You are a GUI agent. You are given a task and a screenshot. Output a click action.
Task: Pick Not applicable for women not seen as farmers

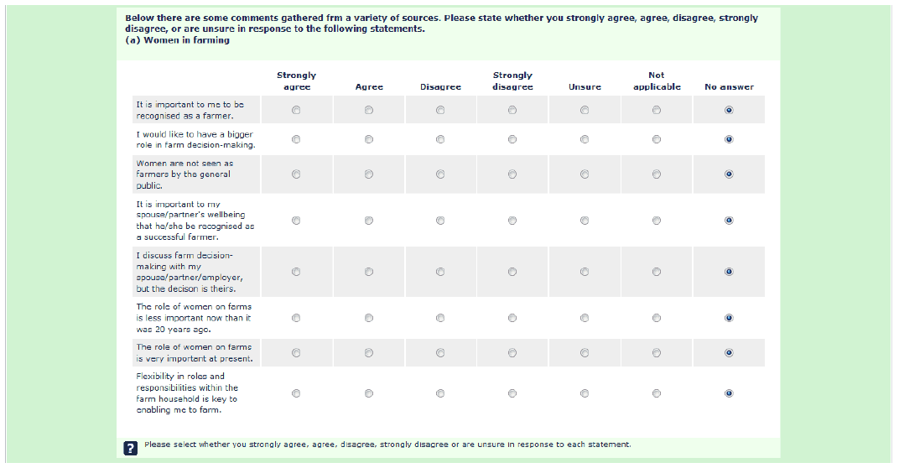pyautogui.click(x=657, y=174)
